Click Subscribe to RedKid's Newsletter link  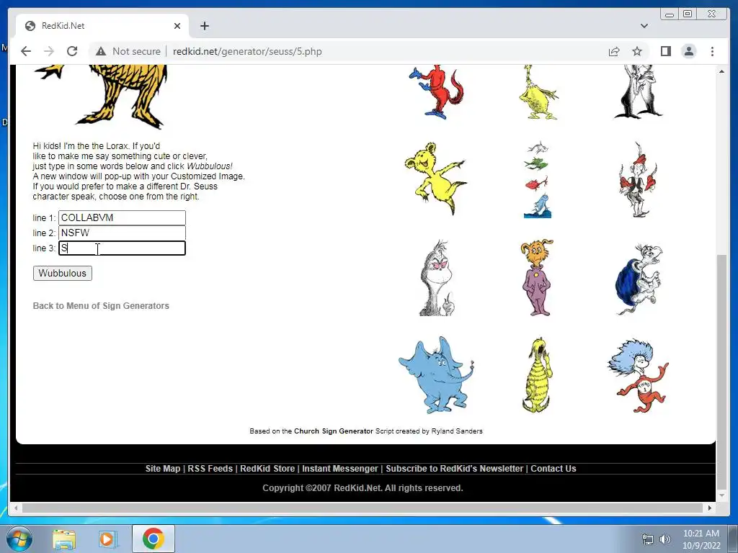454,468
